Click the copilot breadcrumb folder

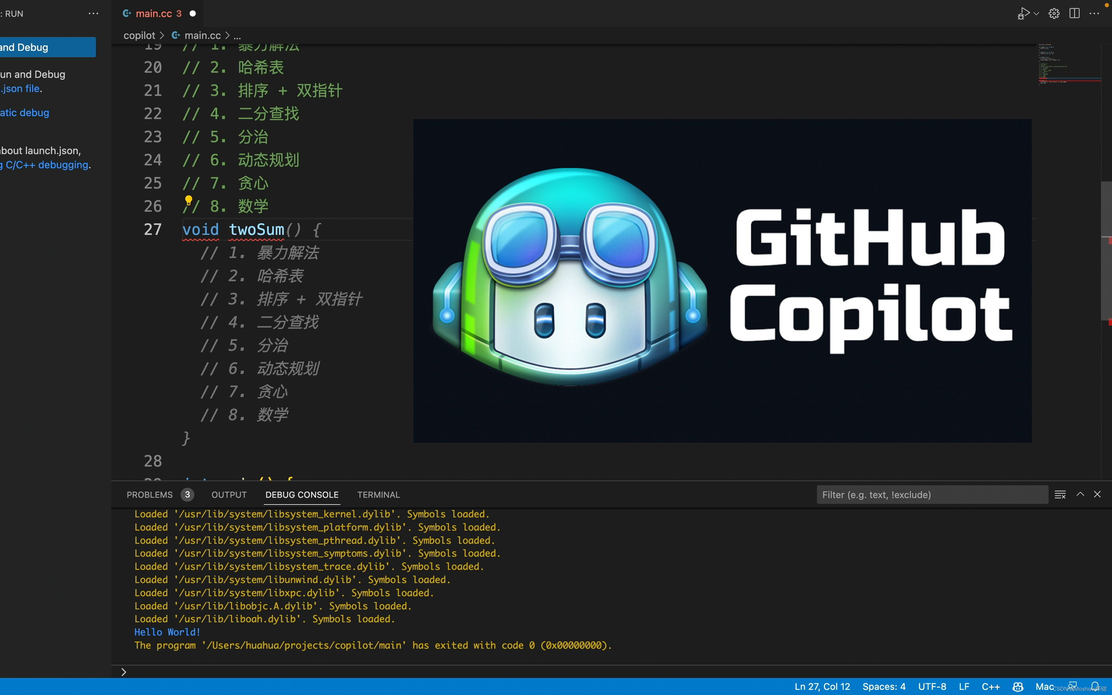(139, 35)
